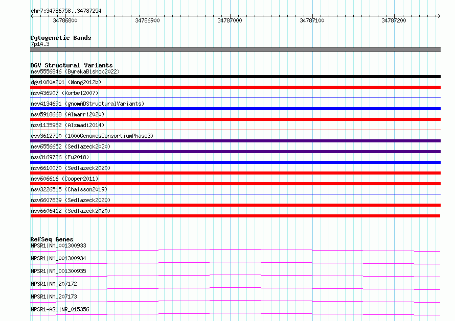The image size is (455, 321).
Task: Open transcript NPSR1|NM_207173
Action: (54, 297)
